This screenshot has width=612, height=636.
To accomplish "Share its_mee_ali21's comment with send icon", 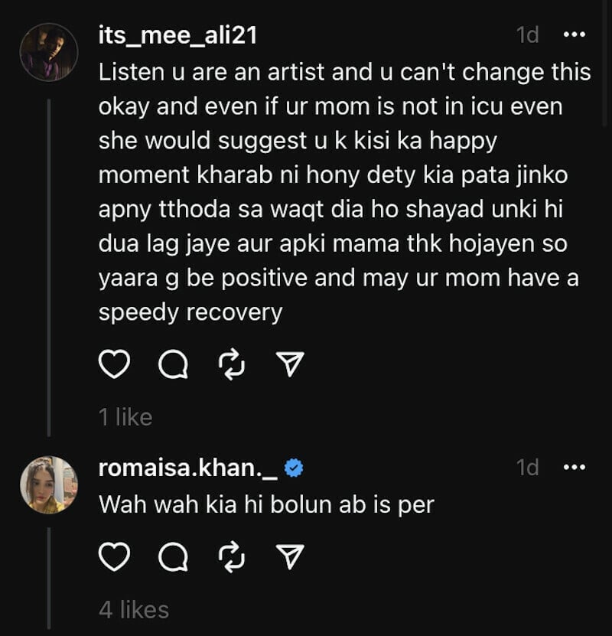I will click(289, 367).
